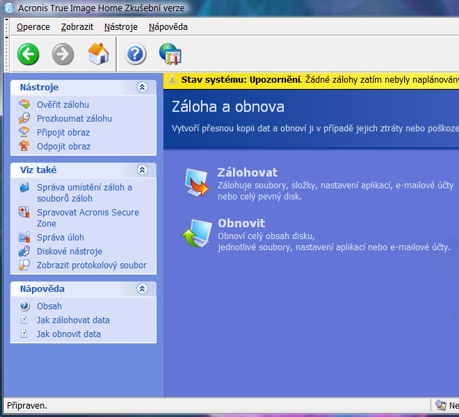The image size is (459, 417).
Task: Click the Stav systému: Upozornění banner text
Action: pos(241,80)
